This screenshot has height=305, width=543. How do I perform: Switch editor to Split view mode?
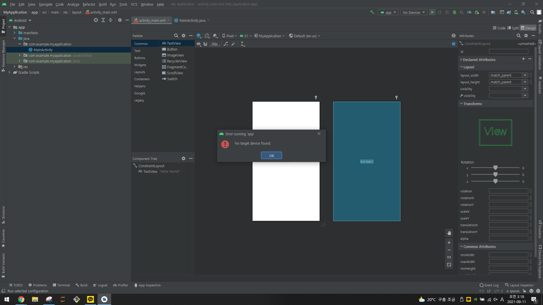click(513, 28)
